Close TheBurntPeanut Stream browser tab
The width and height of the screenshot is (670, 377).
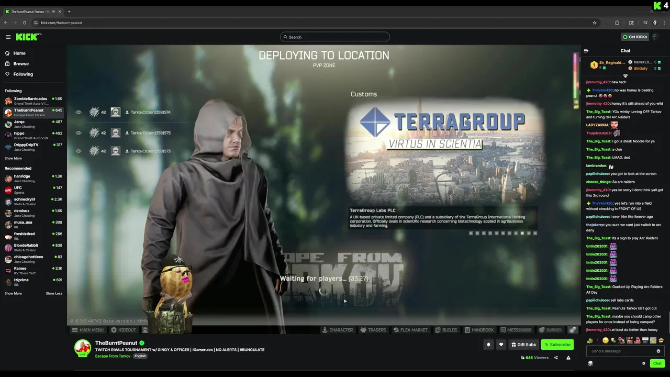pos(59,12)
